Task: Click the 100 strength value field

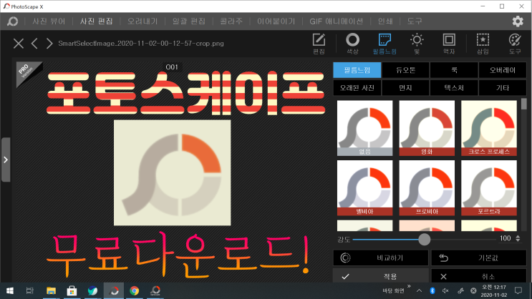Action: 506,239
